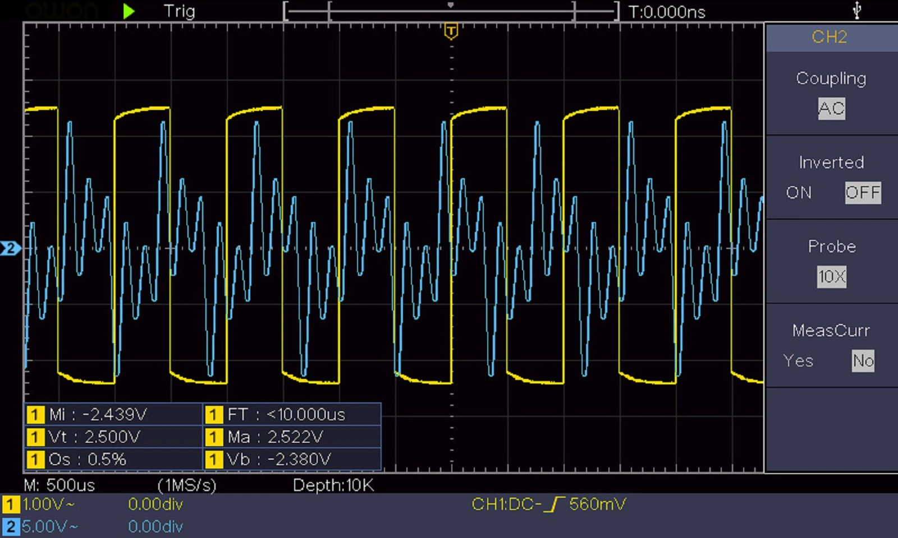This screenshot has height=538, width=898.
Task: Open the M: 500us timebase setting
Action: [59, 485]
